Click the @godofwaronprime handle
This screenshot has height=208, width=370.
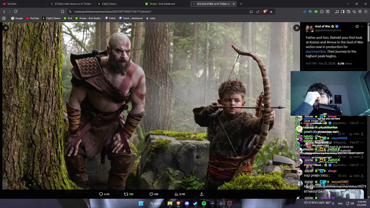328,30
